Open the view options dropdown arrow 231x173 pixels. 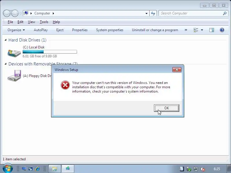(x=202, y=30)
